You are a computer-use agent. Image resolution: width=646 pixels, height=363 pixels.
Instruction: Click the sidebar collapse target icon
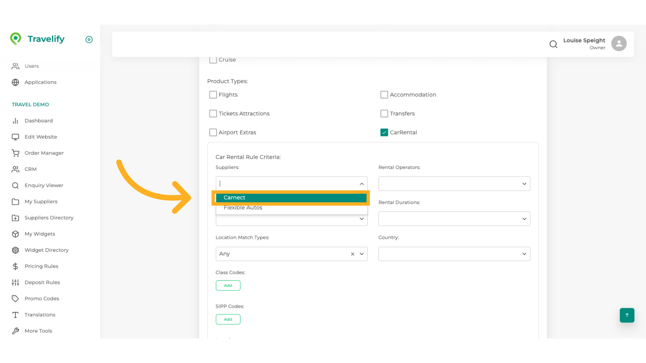pos(89,40)
